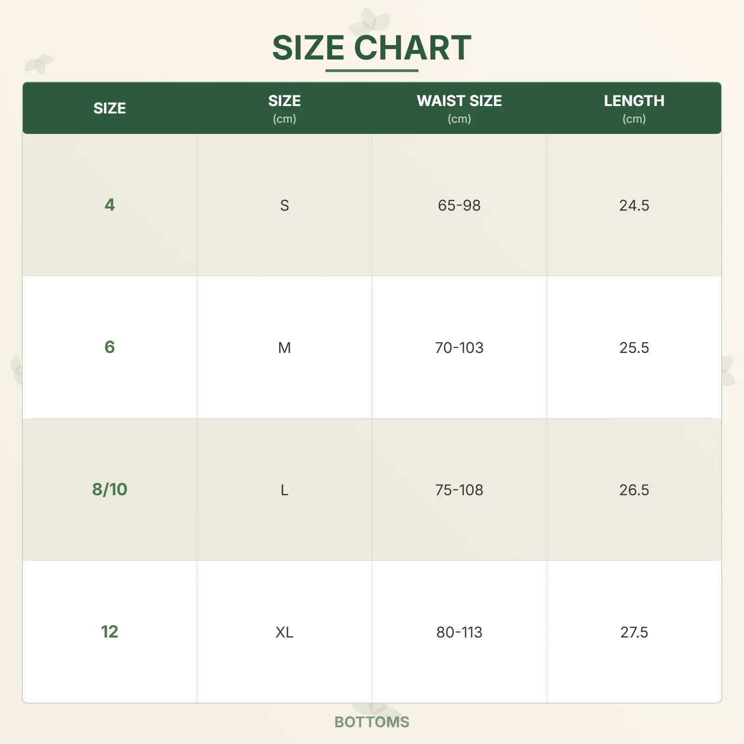Select the 8/10 row label

click(109, 490)
